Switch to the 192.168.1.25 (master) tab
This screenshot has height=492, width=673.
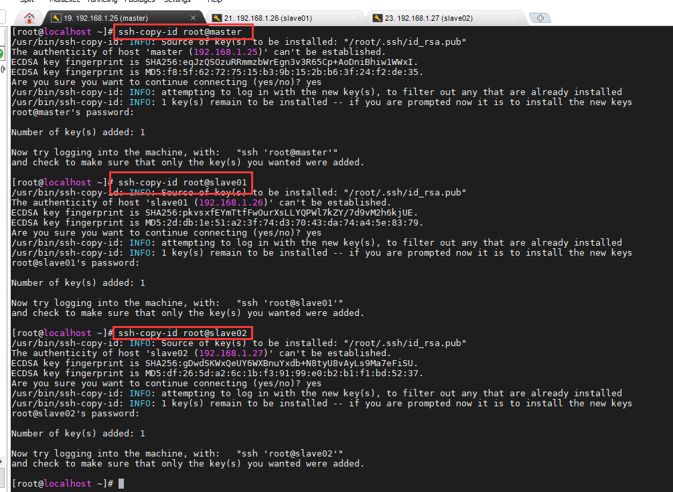pyautogui.click(x=123, y=18)
